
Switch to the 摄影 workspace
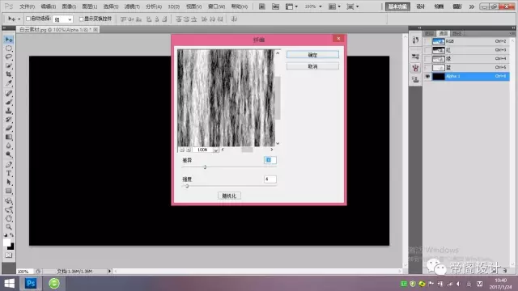[456, 6]
